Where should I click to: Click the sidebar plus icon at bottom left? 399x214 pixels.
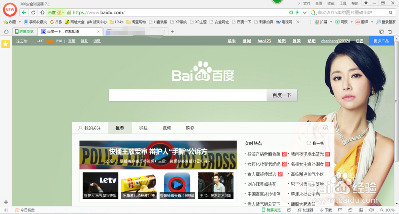pos(6,202)
